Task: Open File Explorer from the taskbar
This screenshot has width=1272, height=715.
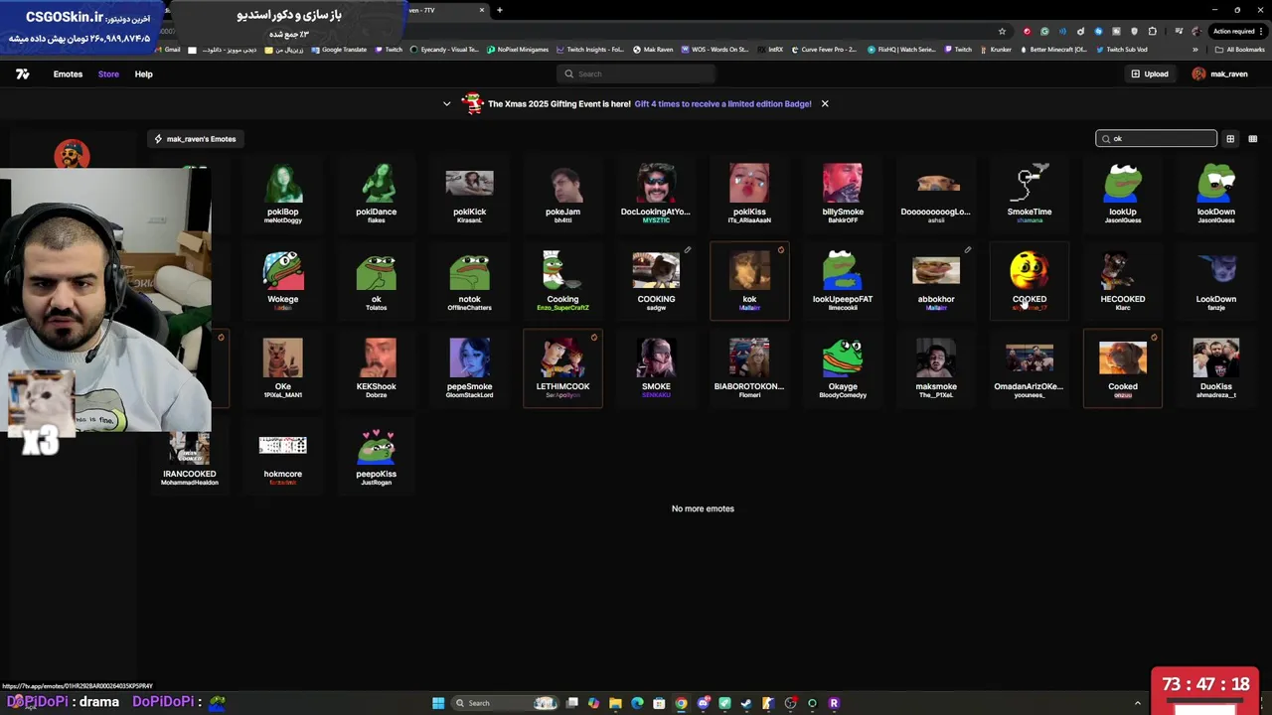Action: (x=615, y=703)
